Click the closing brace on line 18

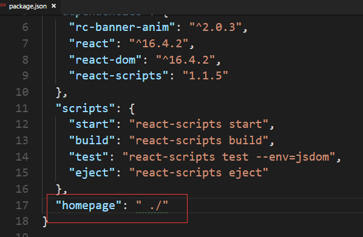point(45,221)
